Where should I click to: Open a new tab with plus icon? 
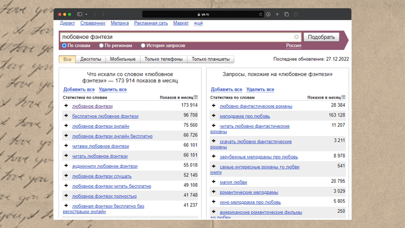pyautogui.click(x=277, y=14)
